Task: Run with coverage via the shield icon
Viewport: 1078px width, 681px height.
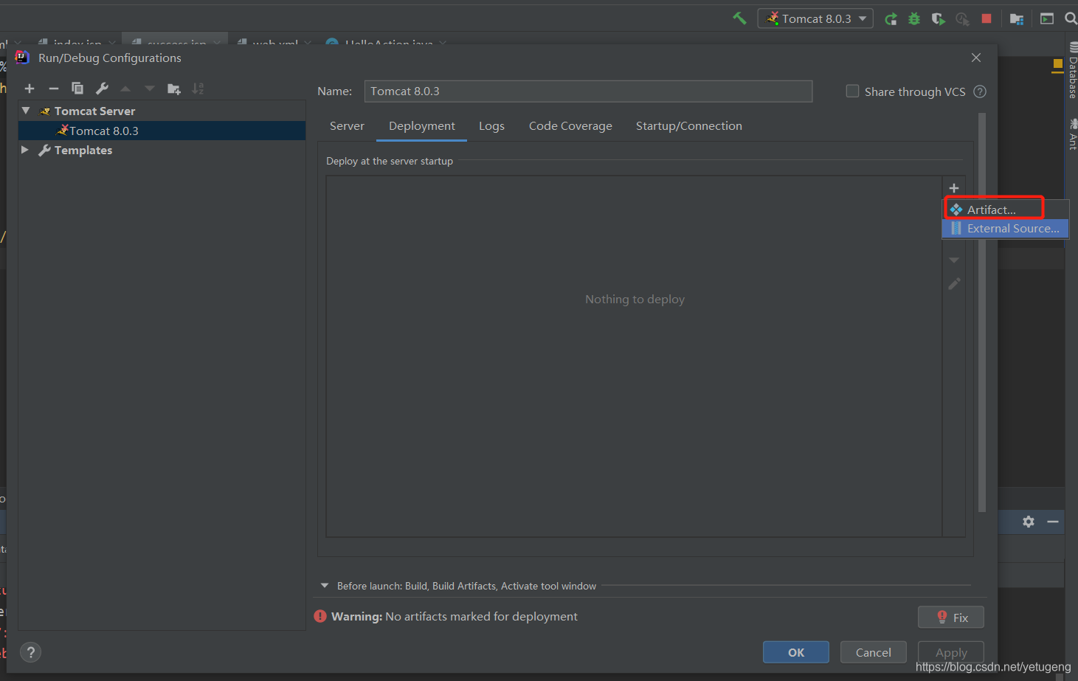Action: [938, 19]
